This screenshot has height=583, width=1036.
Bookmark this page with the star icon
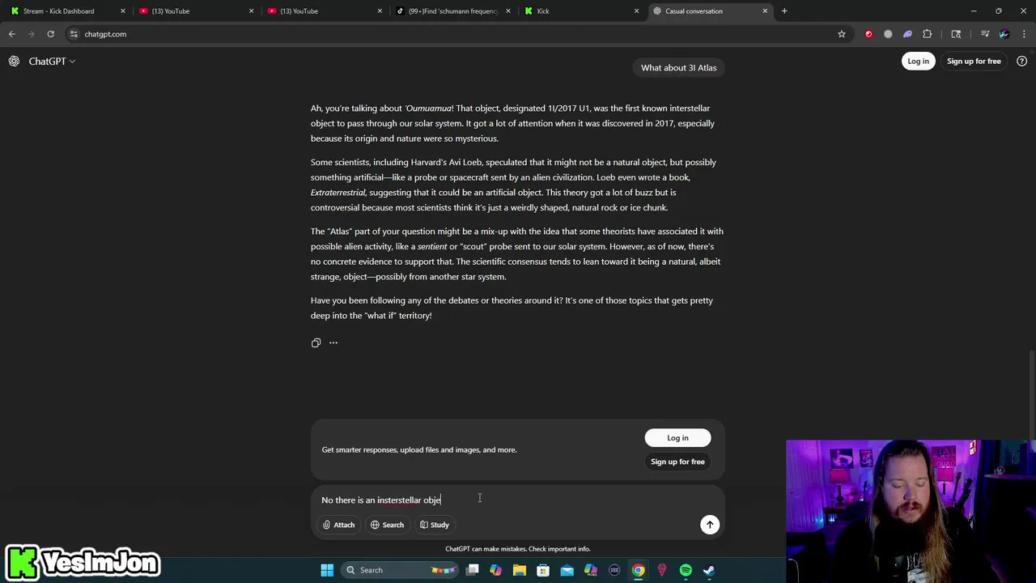pos(842,34)
